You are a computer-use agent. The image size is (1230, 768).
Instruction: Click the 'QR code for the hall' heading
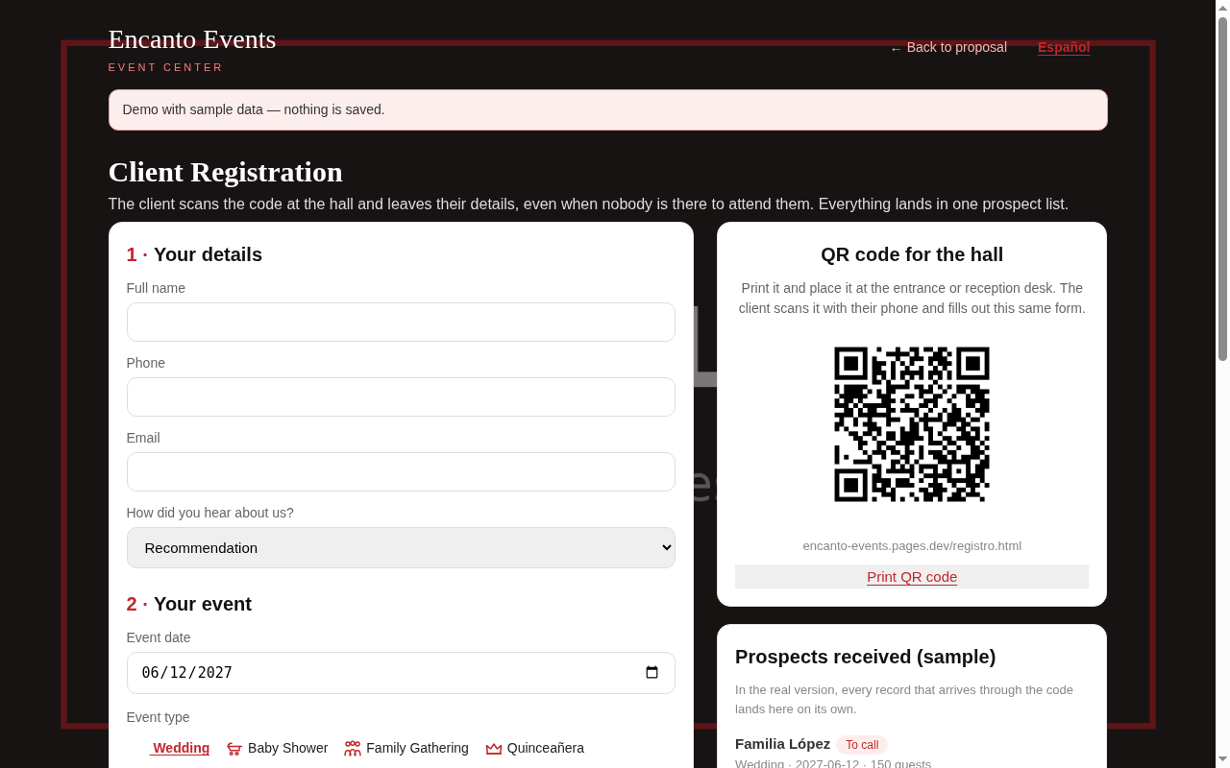coord(912,254)
